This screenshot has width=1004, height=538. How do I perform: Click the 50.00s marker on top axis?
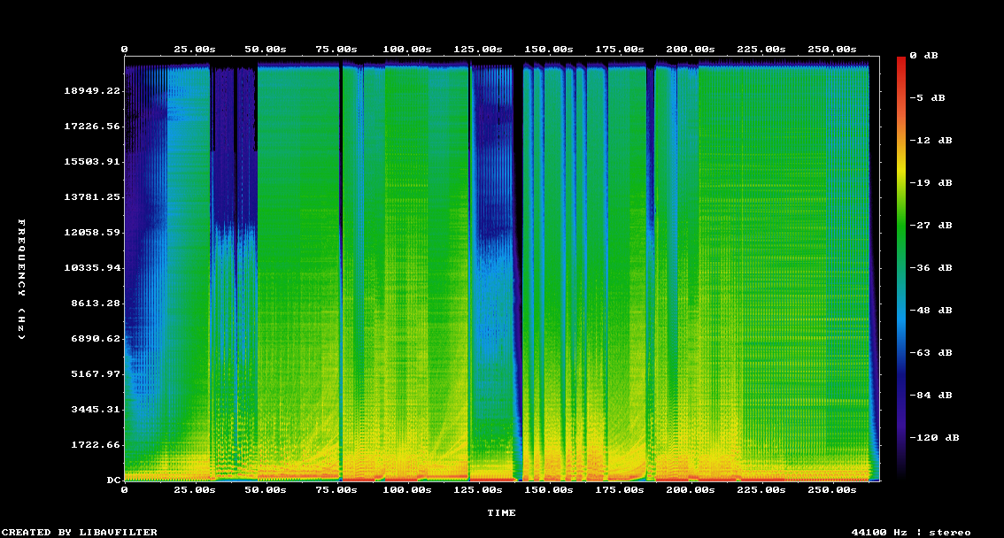[265, 50]
